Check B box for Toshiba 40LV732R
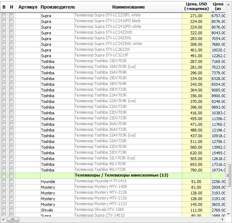 (x=4, y=170)
